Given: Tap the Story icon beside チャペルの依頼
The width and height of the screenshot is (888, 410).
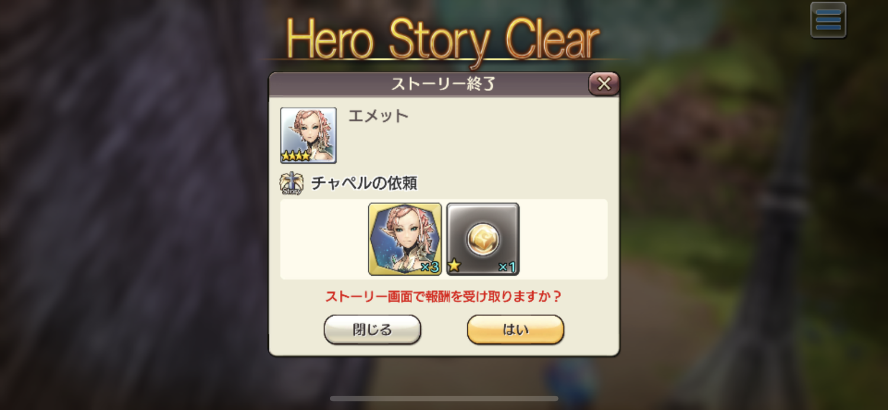Looking at the screenshot, I should 291,184.
